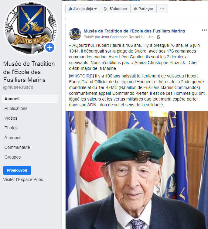
Task: Click the RSS icon beside S'abonner
Action: pos(106,9)
